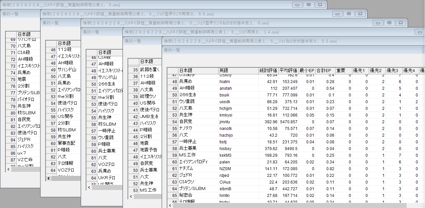Minimize the ジェド霊界ラジオ再現0，55 window
This screenshot has height=208, width=425.
click(337, 14)
